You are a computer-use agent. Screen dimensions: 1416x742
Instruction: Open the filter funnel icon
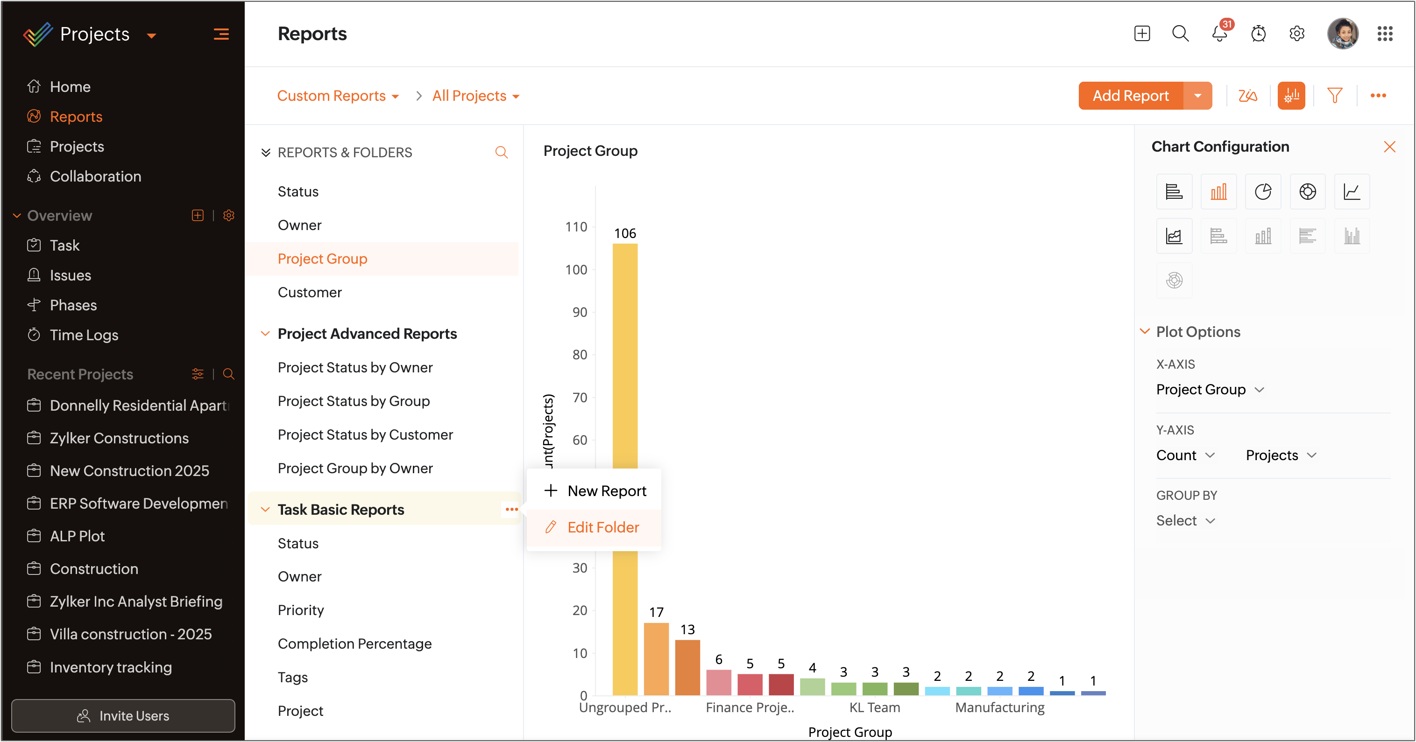pos(1335,96)
